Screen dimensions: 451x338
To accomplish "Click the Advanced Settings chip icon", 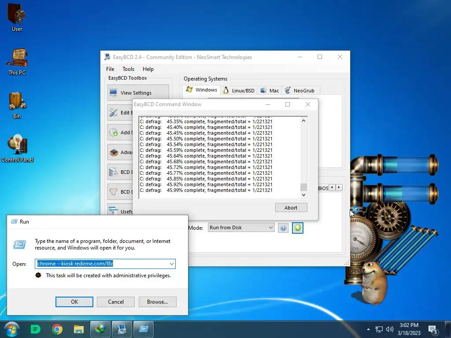I will [113, 152].
